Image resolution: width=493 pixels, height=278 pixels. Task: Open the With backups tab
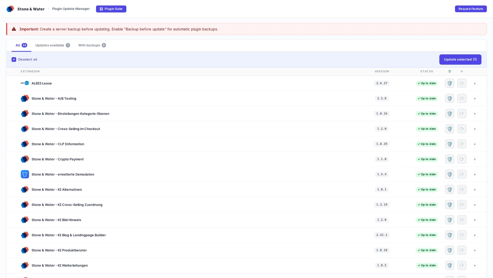pyautogui.click(x=92, y=45)
